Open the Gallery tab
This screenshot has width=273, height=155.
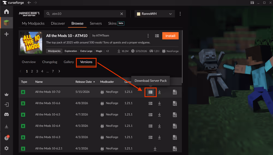pos(69,62)
